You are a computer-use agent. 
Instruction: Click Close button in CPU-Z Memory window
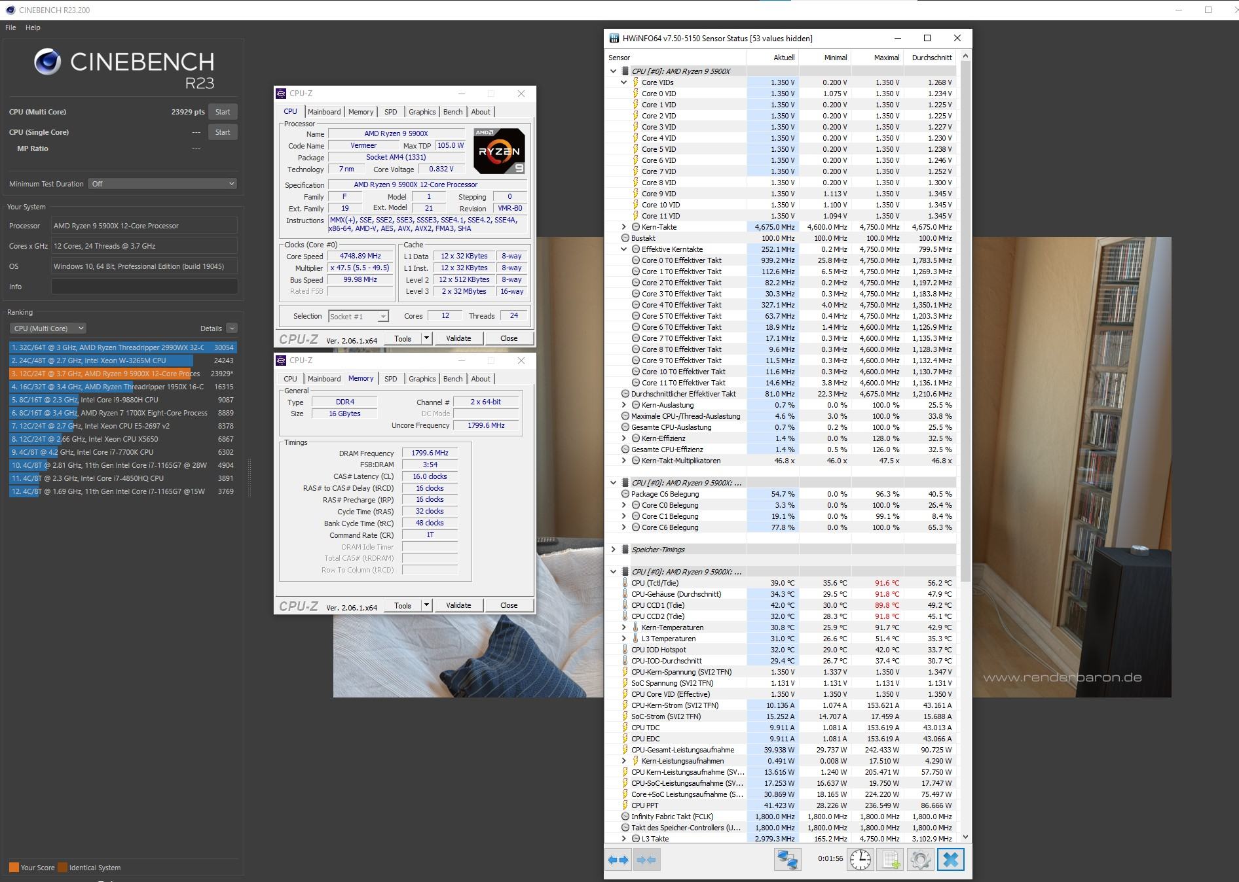(x=509, y=605)
